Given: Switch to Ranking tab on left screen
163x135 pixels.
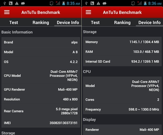Looking at the screenshot, I should (41, 22).
